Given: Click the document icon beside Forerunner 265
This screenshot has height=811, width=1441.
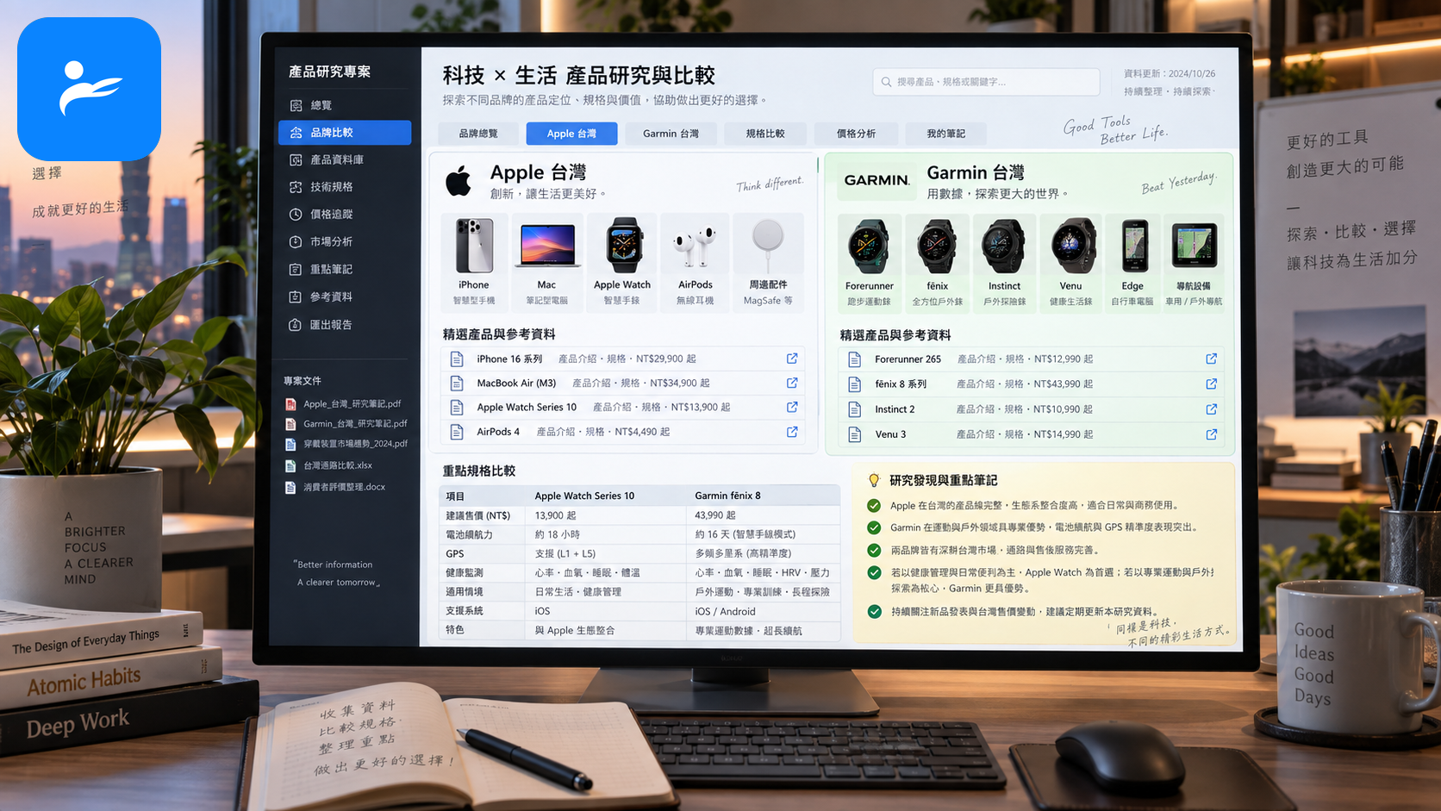Looking at the screenshot, I should (855, 359).
